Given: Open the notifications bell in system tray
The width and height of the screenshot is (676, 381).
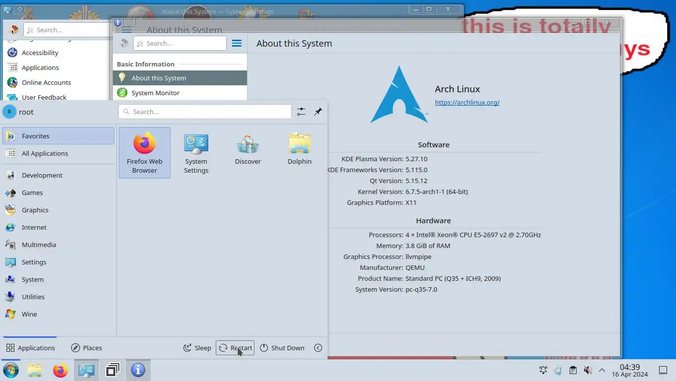Looking at the screenshot, I should [x=543, y=370].
